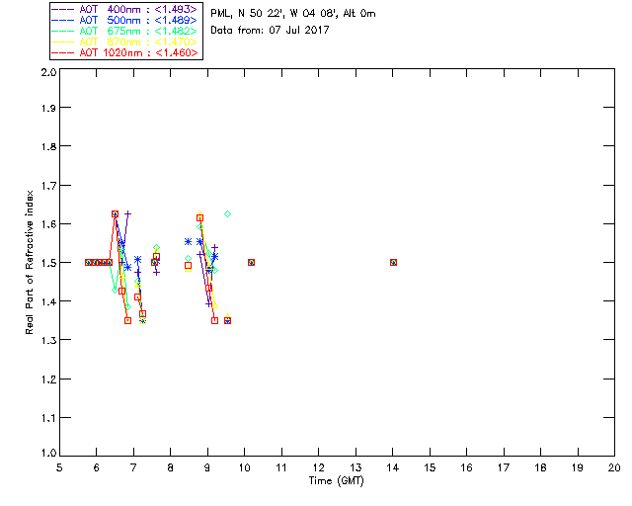Click the 18 tick label on time axis
This screenshot has width=632, height=506.
(540, 467)
